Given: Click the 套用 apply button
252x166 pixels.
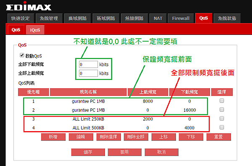Looking at the screenshot, I should (125, 152).
